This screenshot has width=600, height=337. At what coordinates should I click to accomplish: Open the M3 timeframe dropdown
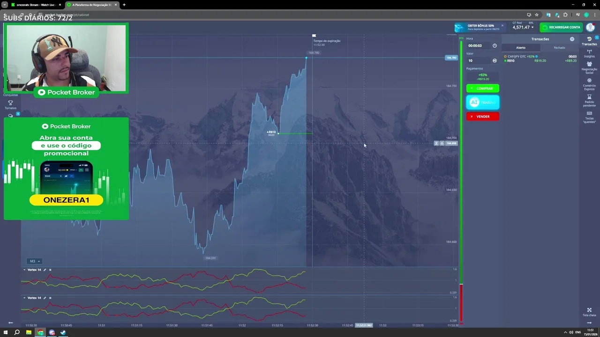pyautogui.click(x=35, y=261)
